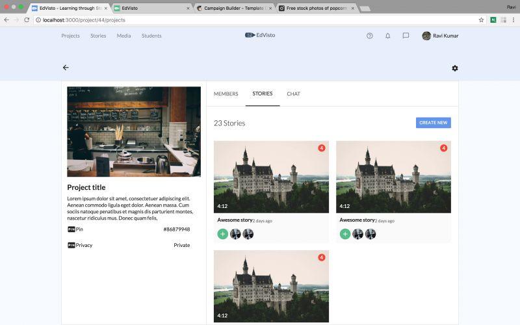Click the CREATE NEW button

point(433,123)
